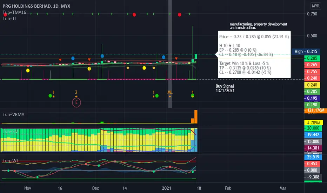
Task: Click the red 0.255 price label
Action: [312, 72]
